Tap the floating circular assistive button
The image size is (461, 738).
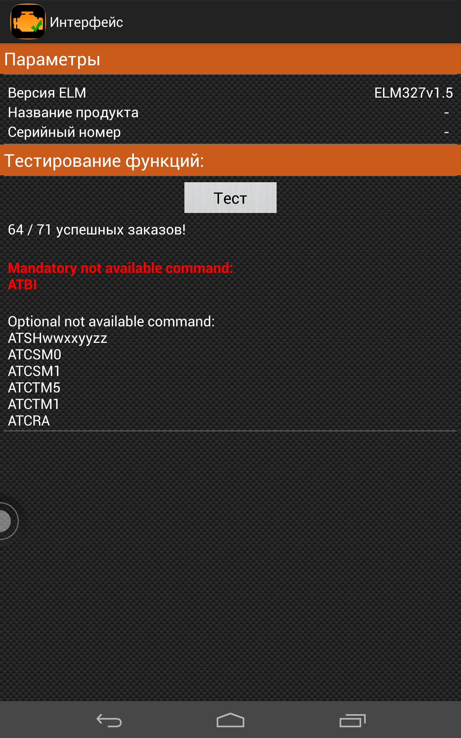[8, 521]
